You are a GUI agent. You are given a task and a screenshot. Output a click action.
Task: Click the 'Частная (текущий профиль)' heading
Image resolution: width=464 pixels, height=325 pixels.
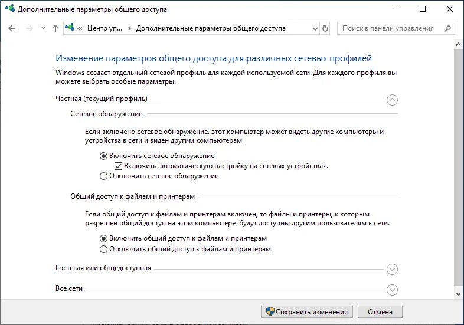pos(102,99)
